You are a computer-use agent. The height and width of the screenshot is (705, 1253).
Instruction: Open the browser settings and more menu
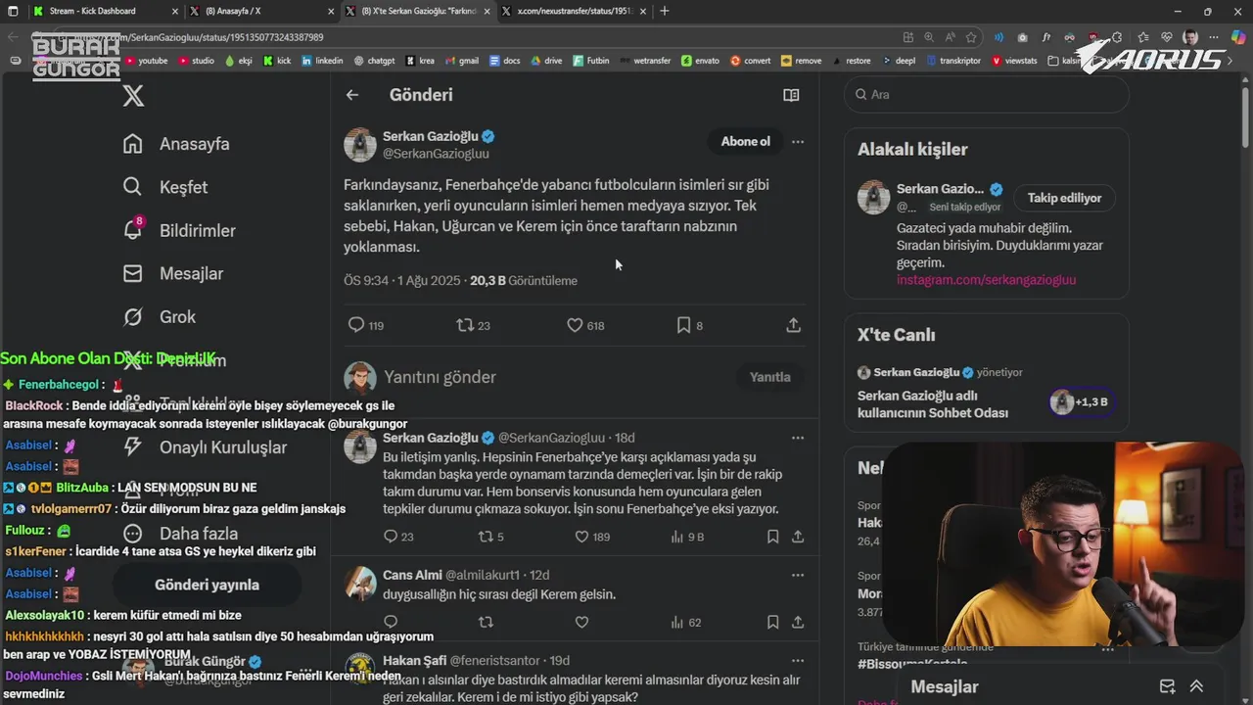[x=1215, y=37]
